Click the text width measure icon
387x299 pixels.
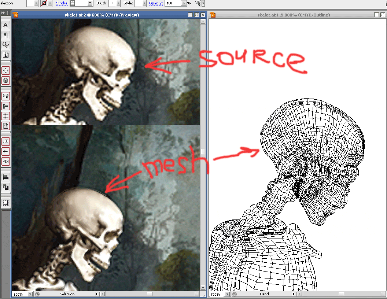click(5, 161)
